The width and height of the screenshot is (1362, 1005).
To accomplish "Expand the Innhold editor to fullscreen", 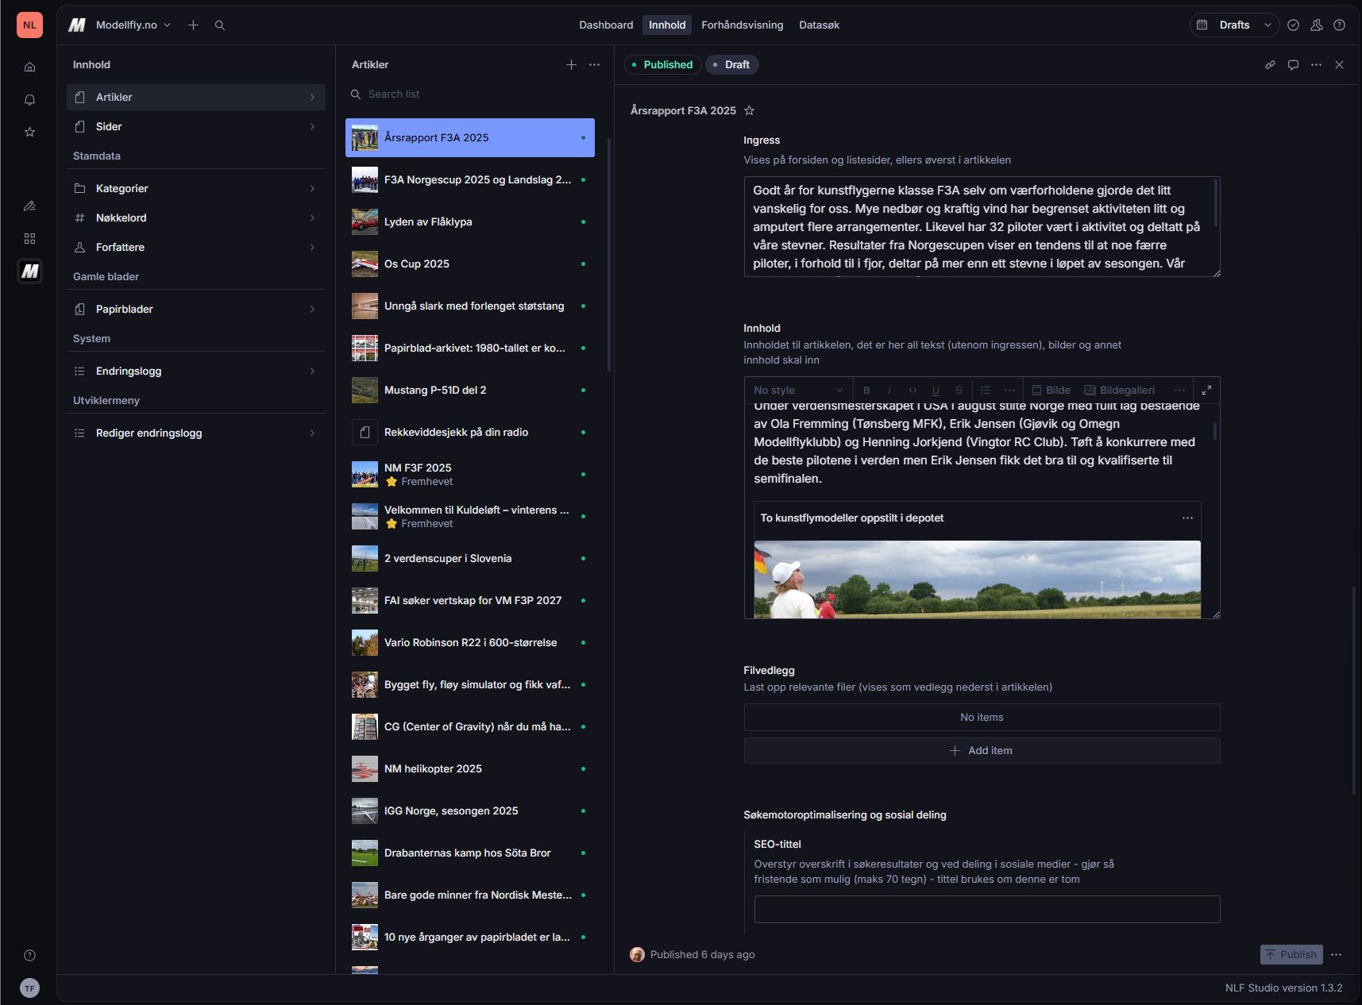I will pos(1206,390).
